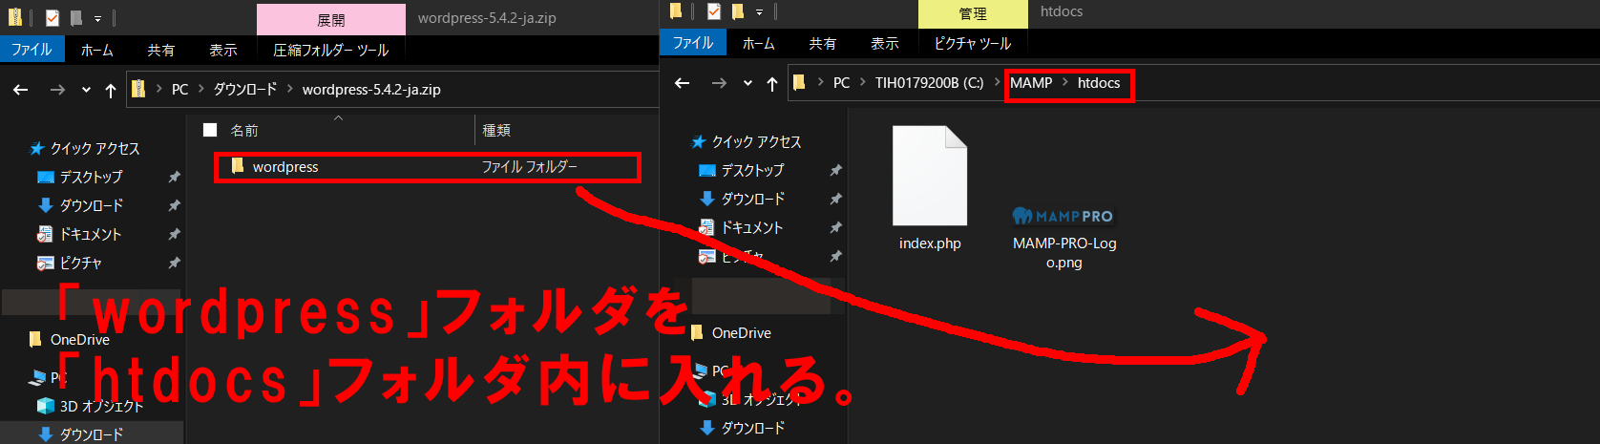
Task: Open the 共有 tab in the htdocs window
Action: click(x=823, y=43)
